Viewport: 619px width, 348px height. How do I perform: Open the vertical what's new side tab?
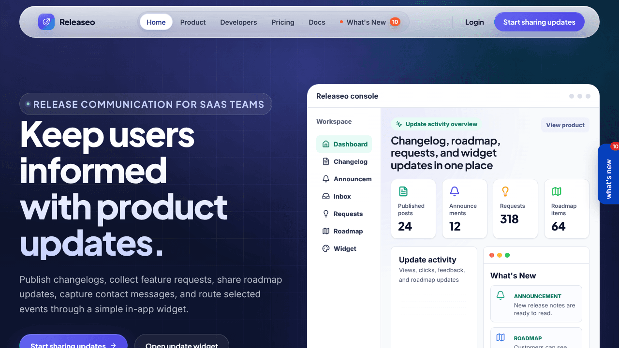(x=608, y=174)
